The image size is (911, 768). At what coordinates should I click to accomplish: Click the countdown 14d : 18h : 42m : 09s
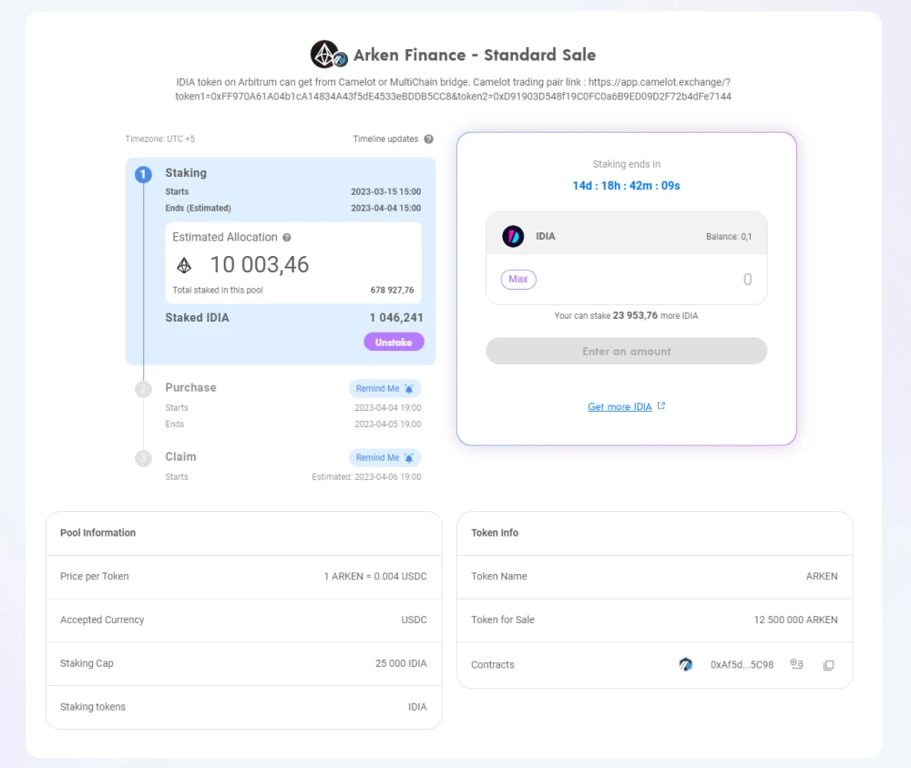627,186
